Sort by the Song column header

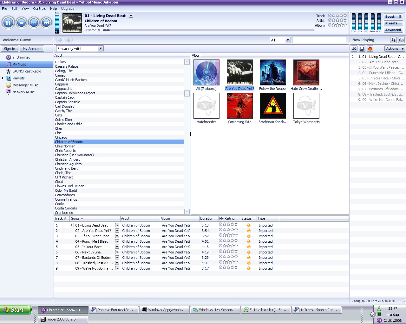pyautogui.click(x=95, y=218)
